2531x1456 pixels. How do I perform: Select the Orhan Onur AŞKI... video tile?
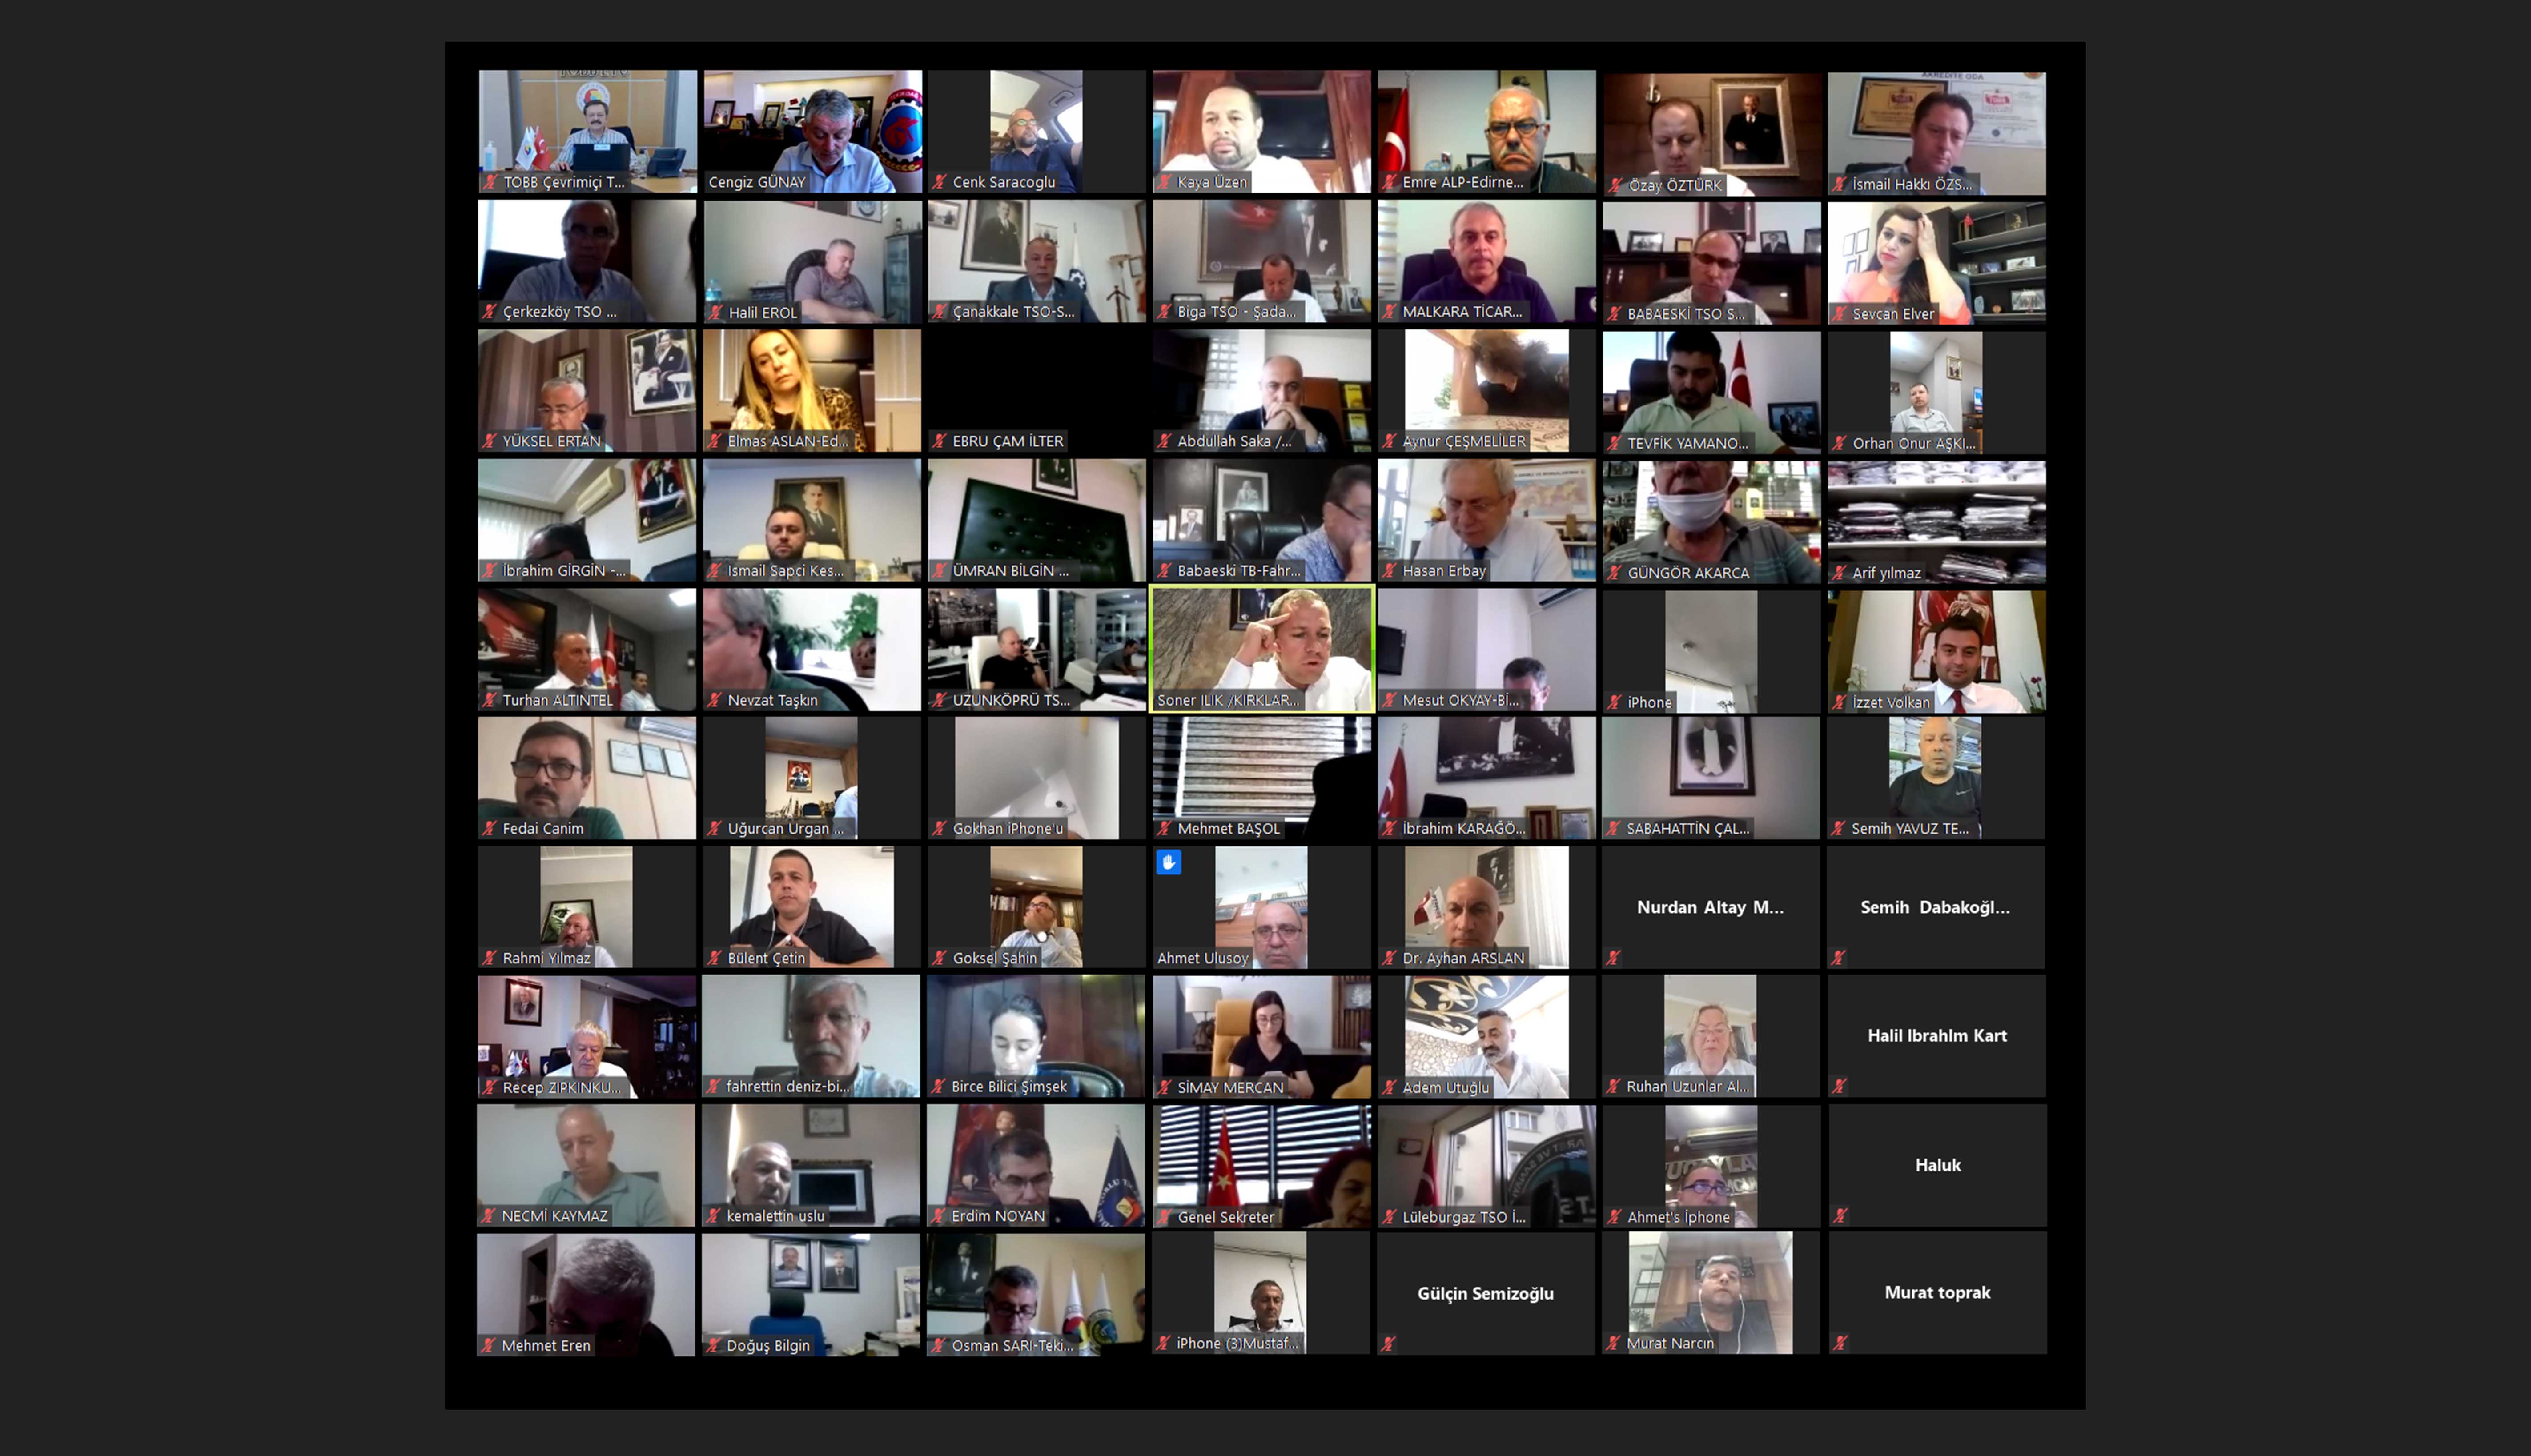[x=1937, y=392]
